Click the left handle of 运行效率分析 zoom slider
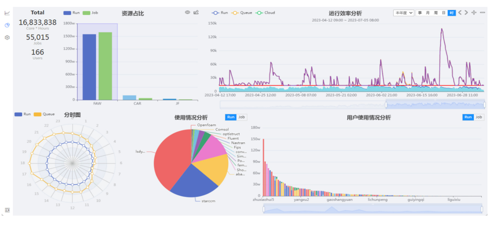The height and width of the screenshot is (226, 491). click(x=386, y=105)
